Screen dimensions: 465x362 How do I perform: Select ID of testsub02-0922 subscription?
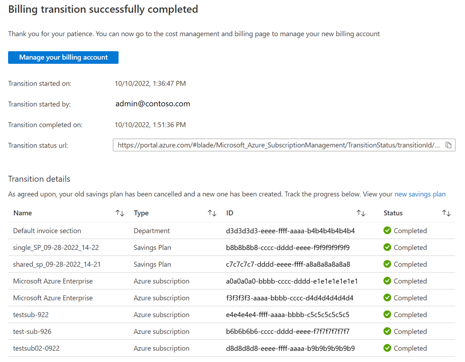290,348
